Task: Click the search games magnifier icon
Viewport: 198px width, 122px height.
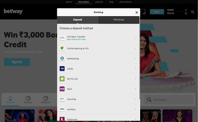Action: click(x=149, y=100)
